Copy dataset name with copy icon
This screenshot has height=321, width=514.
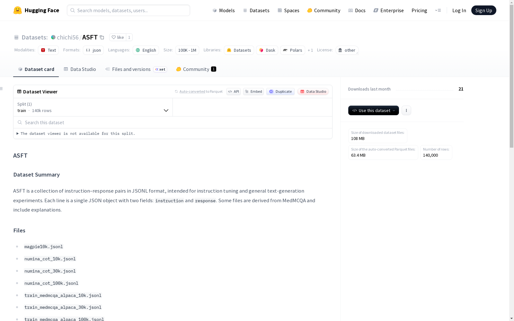[102, 37]
